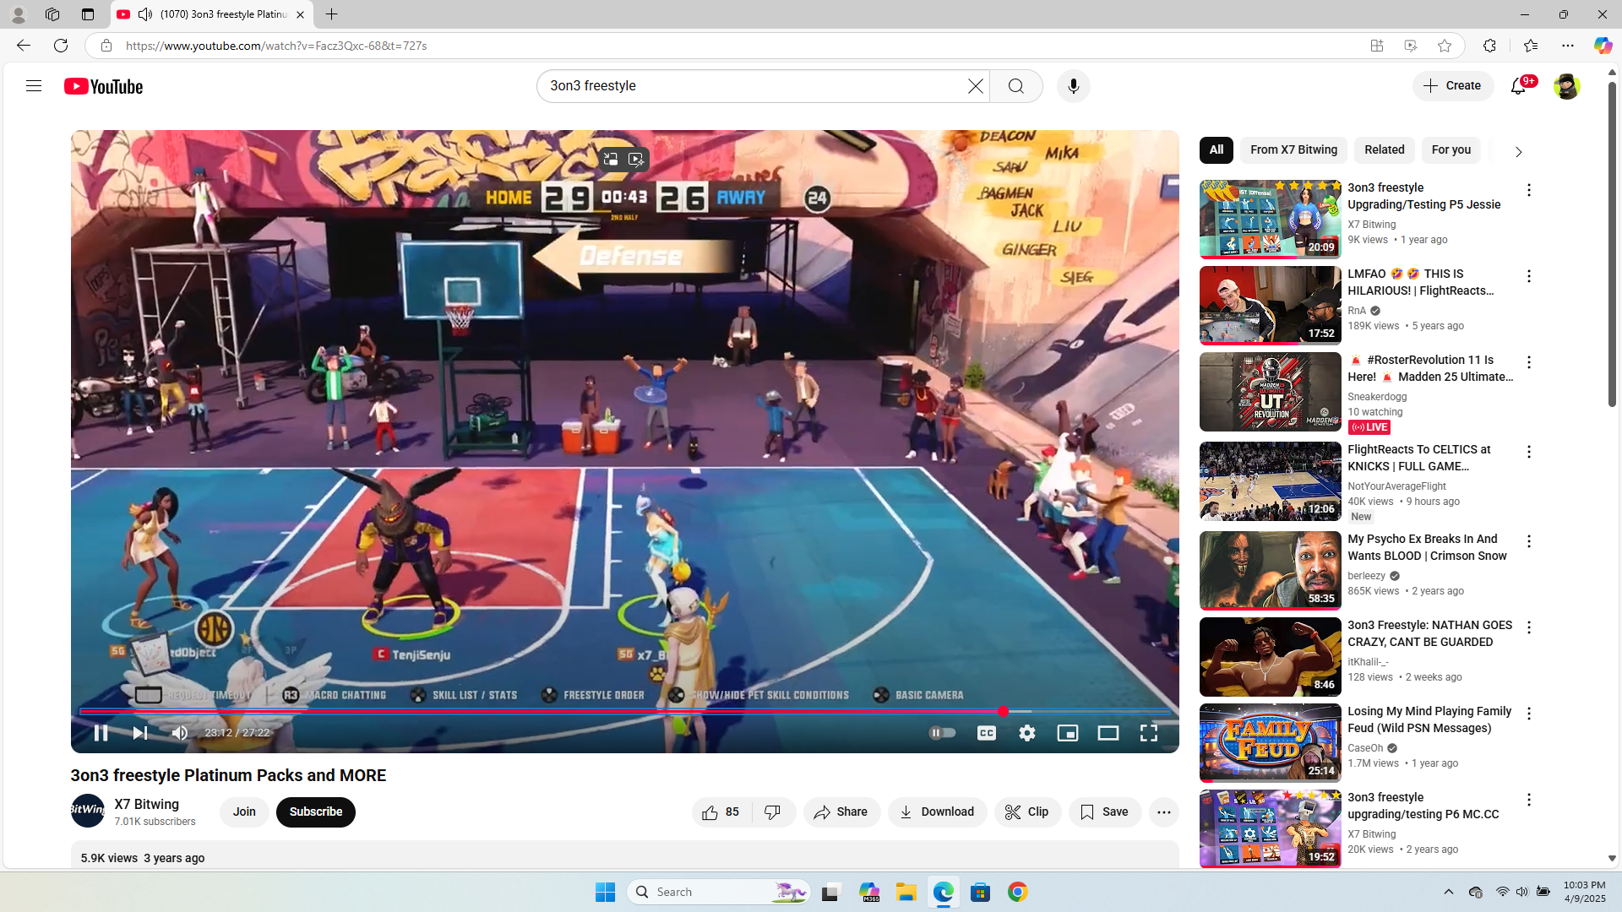This screenshot has width=1622, height=912.
Task: Toggle the autoplay switch
Action: 942,733
